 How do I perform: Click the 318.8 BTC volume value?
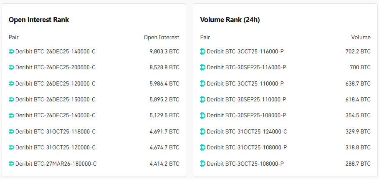click(x=358, y=148)
